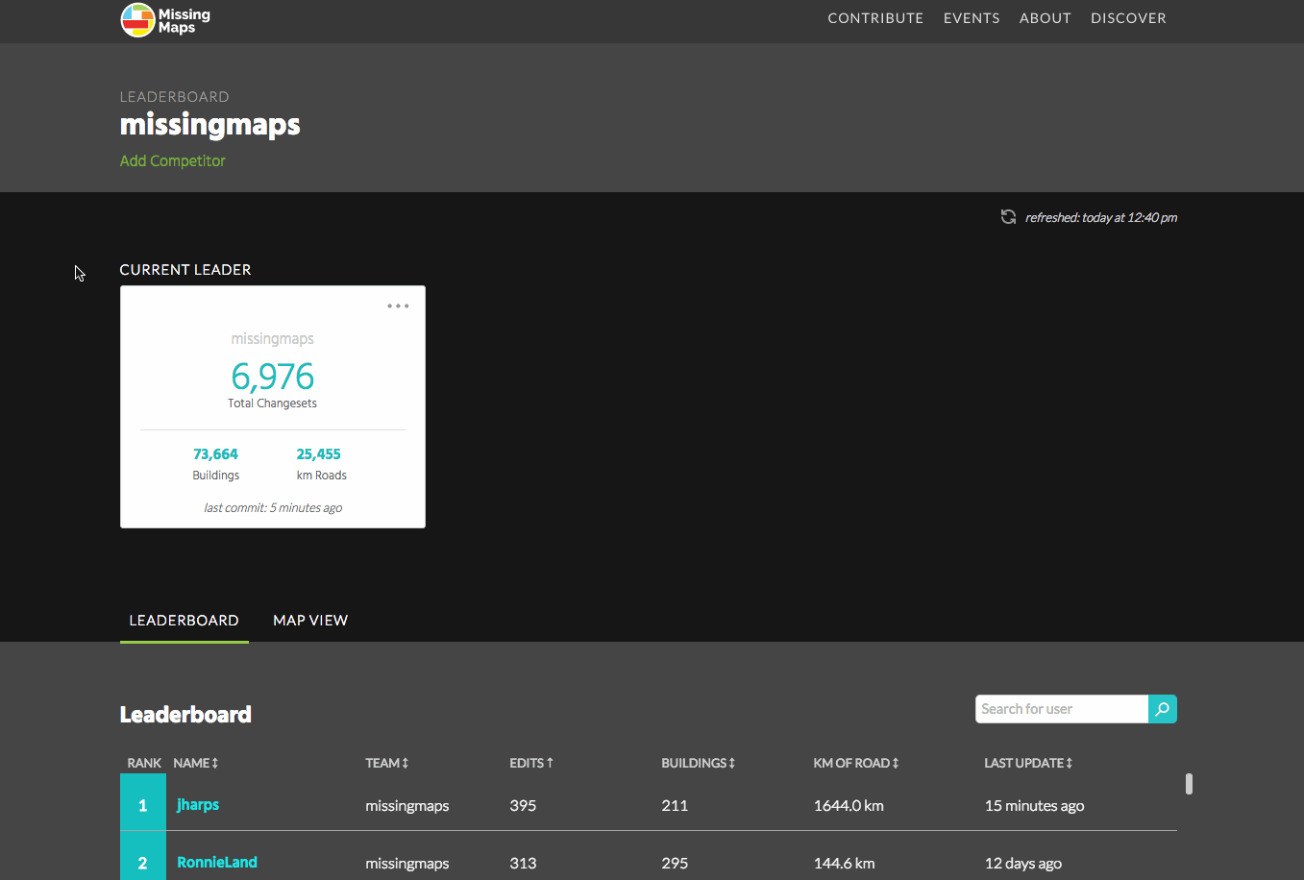This screenshot has height=880, width=1304.
Task: Click the RANK column header
Action: pyautogui.click(x=144, y=763)
